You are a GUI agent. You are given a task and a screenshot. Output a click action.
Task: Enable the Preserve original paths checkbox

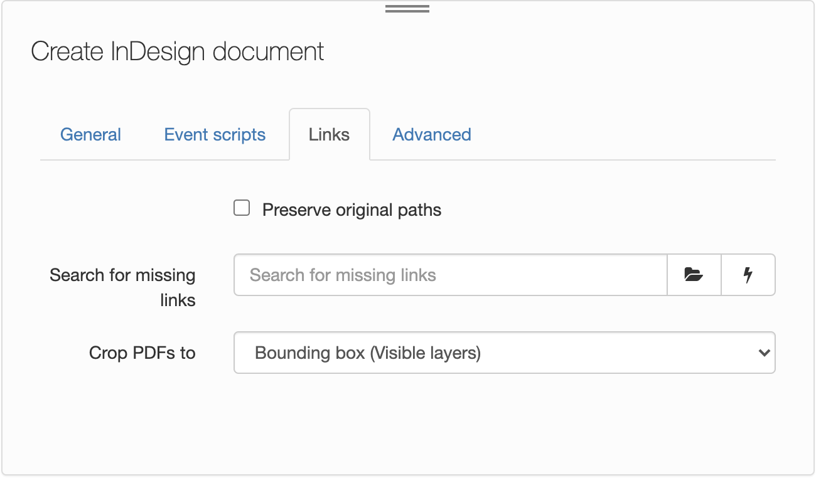(242, 208)
